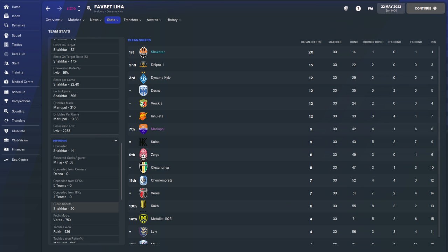Open the Shakhtar team name link
Viewport: 448px width, 252px height.
click(x=158, y=52)
